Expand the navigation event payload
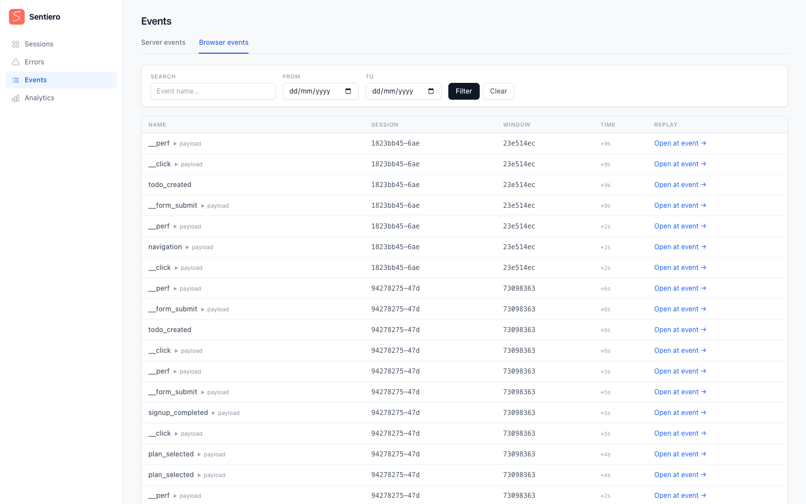806x504 pixels. [199, 248]
